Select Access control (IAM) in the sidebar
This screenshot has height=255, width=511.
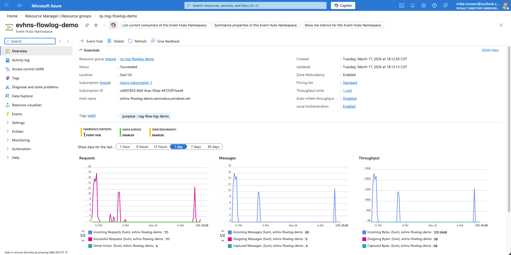click(28, 69)
